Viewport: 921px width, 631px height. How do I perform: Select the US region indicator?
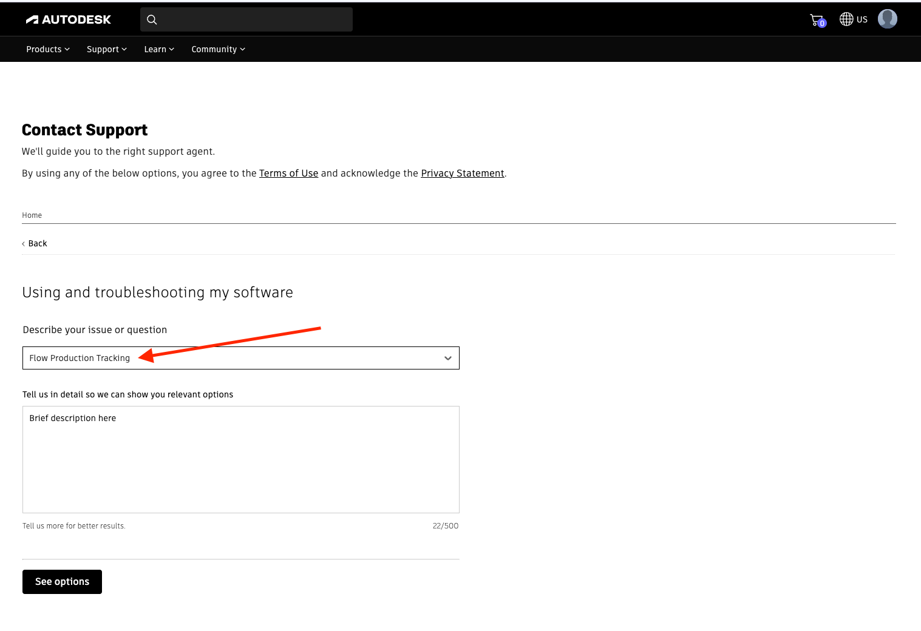(862, 19)
